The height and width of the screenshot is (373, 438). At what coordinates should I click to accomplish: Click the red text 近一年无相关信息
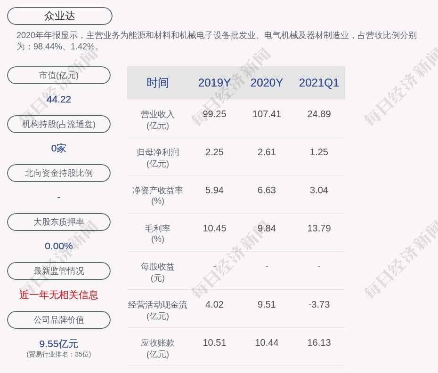(x=59, y=295)
